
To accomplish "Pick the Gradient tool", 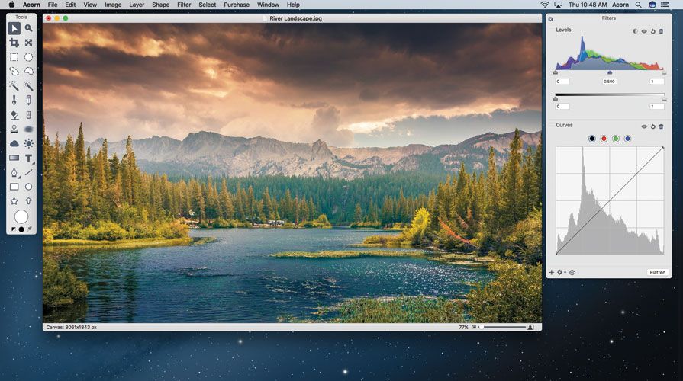I will click(x=14, y=158).
